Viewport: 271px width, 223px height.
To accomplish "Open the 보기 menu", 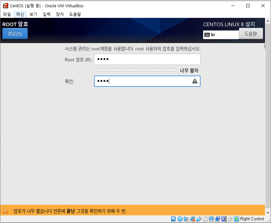I will click(x=33, y=14).
